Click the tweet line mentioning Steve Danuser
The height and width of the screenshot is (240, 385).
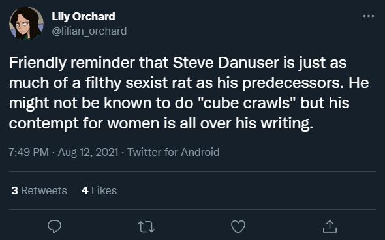(177, 63)
